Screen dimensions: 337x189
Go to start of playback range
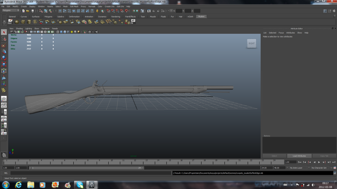point(300,162)
